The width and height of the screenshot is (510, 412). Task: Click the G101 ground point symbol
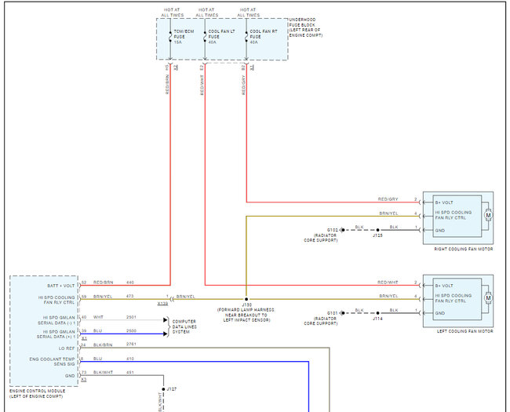[x=343, y=313]
